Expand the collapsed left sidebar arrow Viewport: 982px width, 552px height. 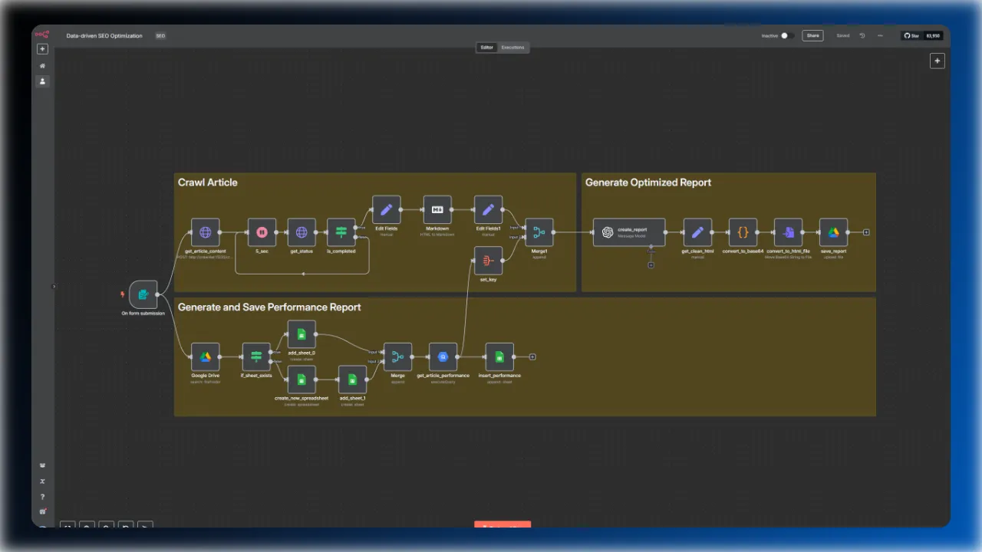point(54,286)
